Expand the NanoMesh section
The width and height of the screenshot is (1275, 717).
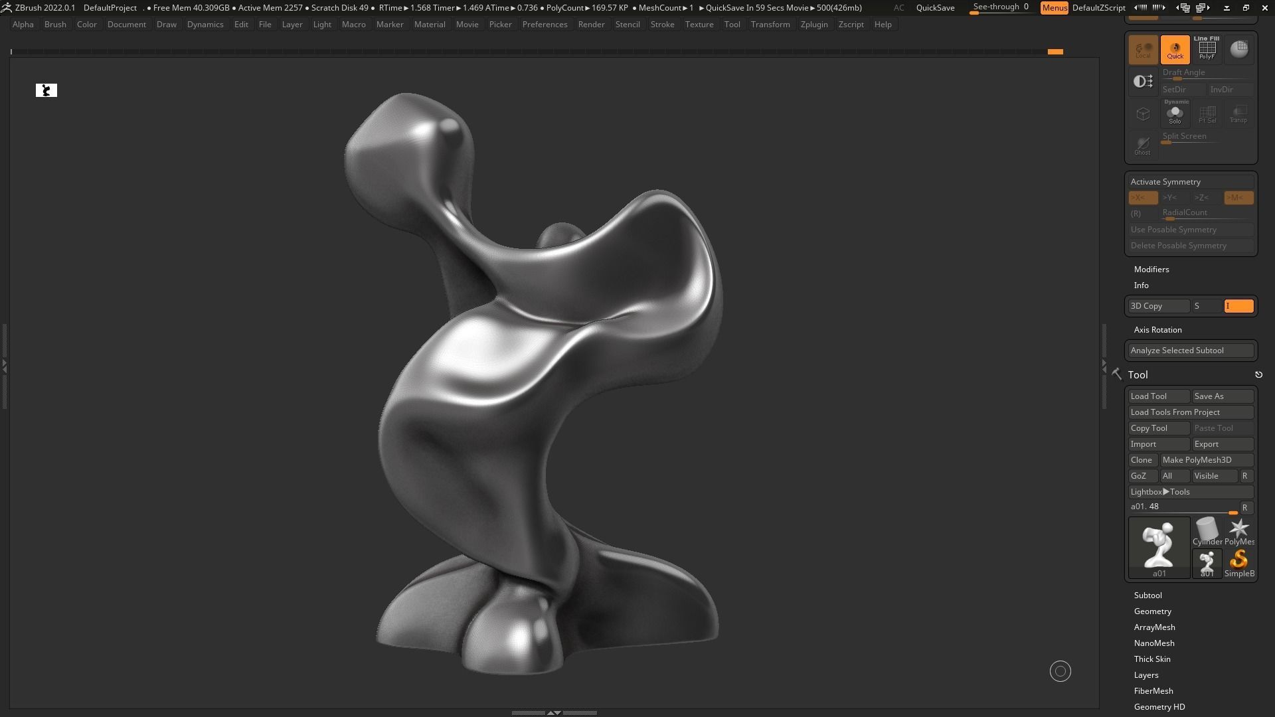click(x=1154, y=643)
